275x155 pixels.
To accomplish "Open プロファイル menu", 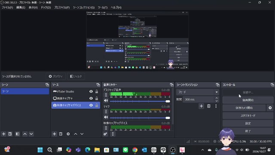I will click(62, 7).
